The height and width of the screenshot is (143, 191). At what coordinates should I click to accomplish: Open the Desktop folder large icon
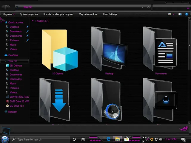coord(110,49)
